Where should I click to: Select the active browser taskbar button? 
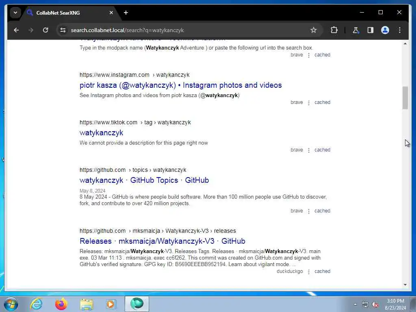pyautogui.click(x=137, y=304)
